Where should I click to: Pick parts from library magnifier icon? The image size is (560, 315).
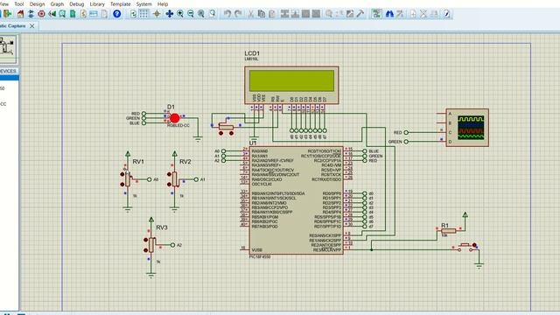point(329,14)
